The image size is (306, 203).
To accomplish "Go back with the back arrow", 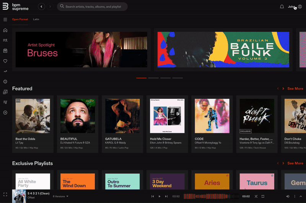I will [x=41, y=6].
